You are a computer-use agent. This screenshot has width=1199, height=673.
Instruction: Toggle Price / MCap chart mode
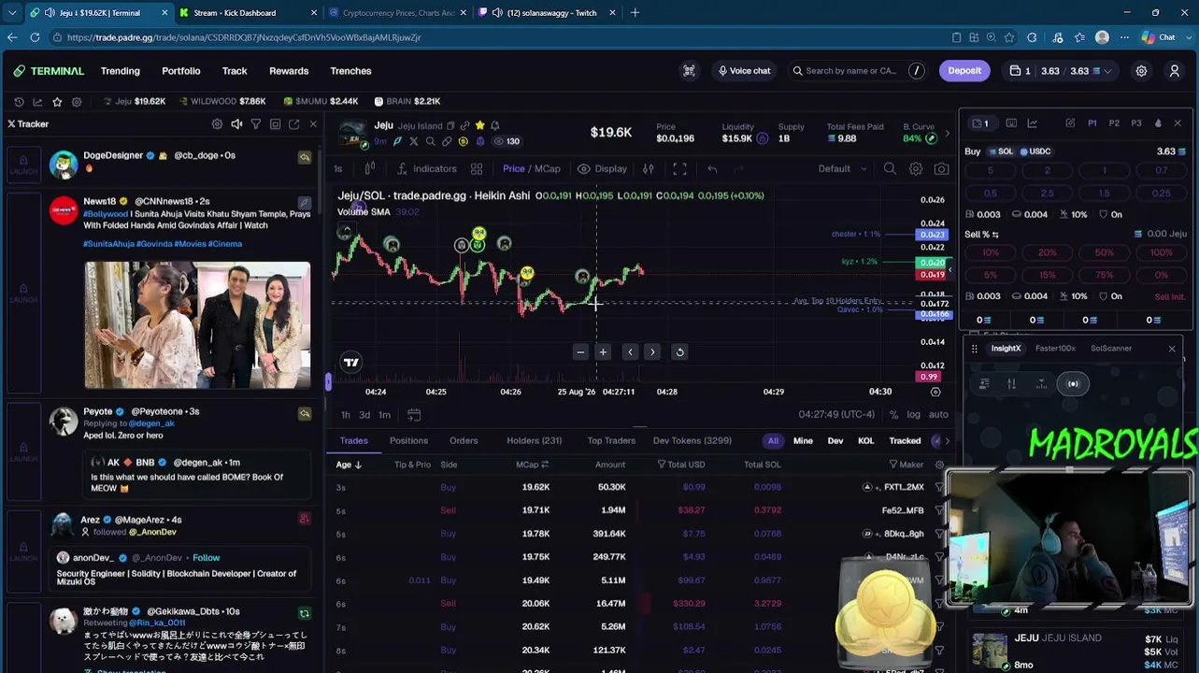pos(532,169)
